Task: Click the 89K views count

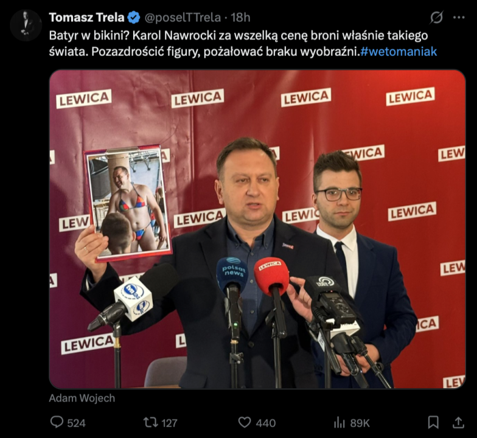Action: pyautogui.click(x=360, y=423)
